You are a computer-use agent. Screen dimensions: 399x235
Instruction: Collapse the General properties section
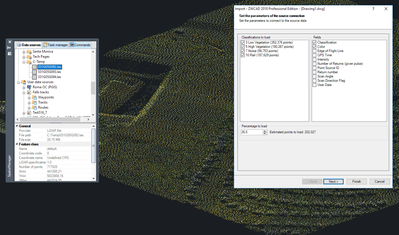tap(16, 126)
